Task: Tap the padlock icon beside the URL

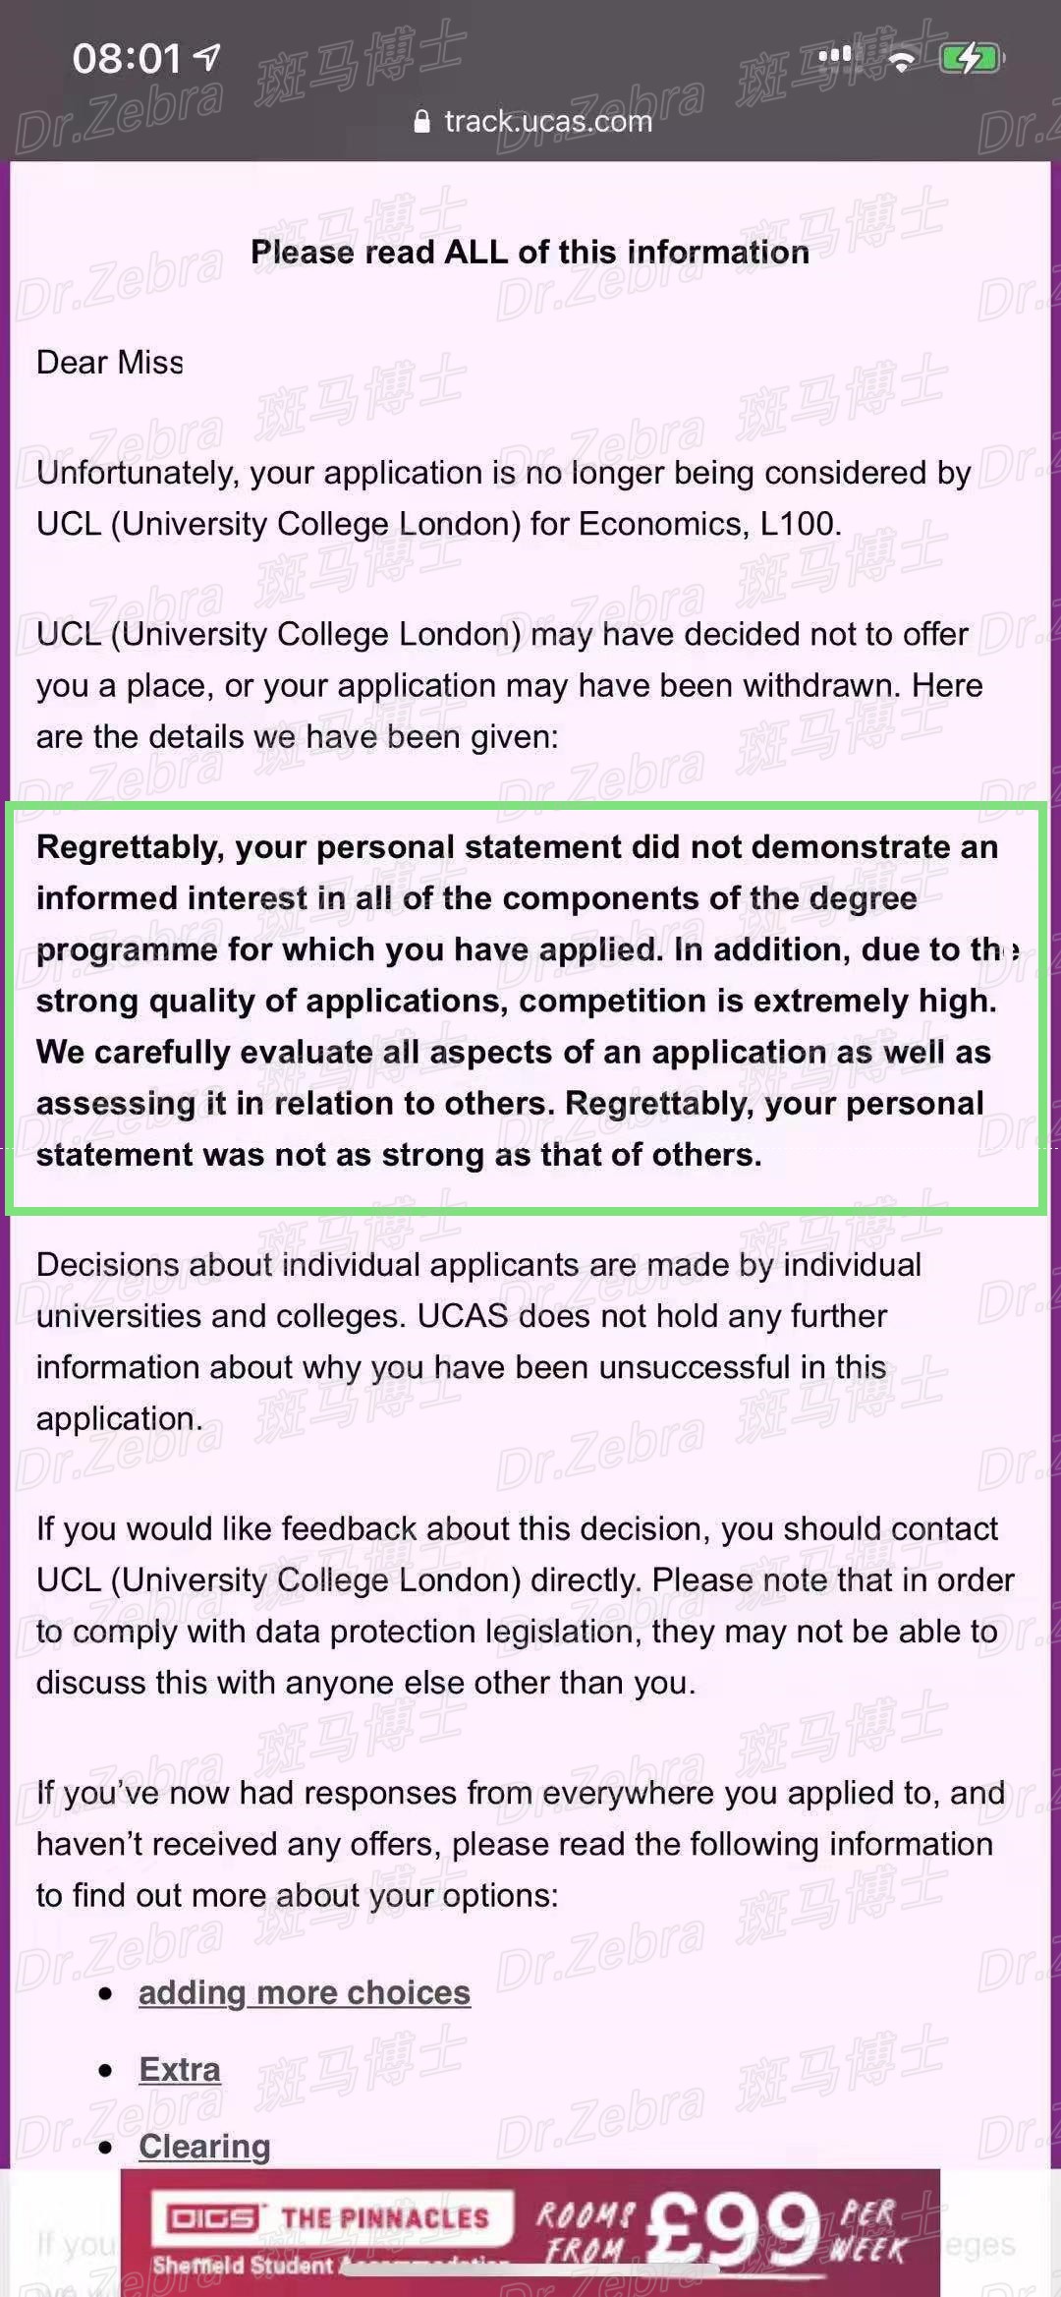Action: (x=422, y=122)
